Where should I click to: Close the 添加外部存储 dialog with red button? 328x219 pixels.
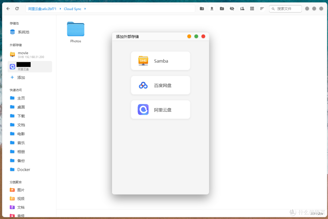(203, 36)
